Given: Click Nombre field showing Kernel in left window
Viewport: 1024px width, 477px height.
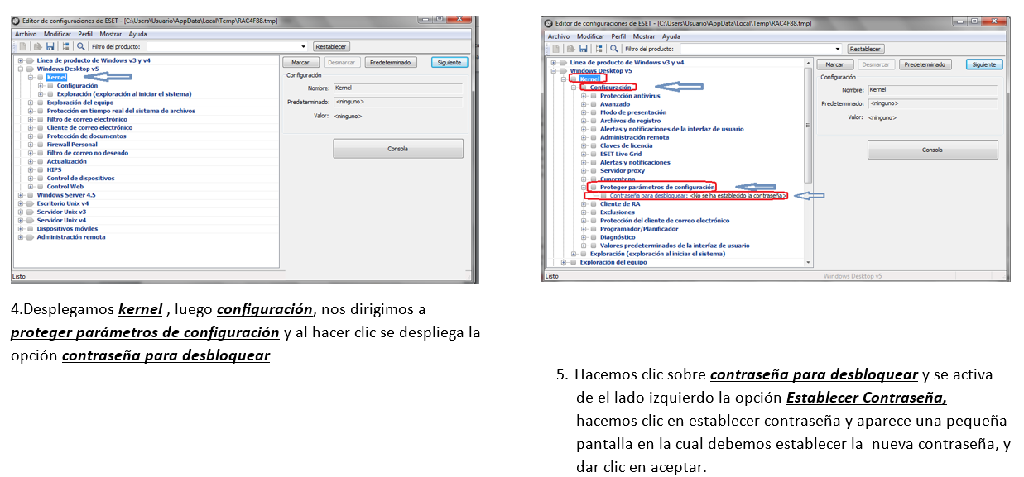Looking at the screenshot, I should coord(397,88).
